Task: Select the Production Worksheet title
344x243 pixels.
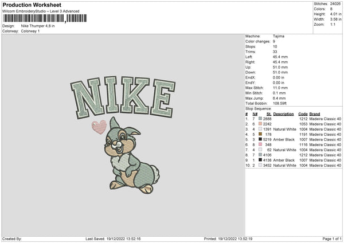Action: [x=32, y=5]
